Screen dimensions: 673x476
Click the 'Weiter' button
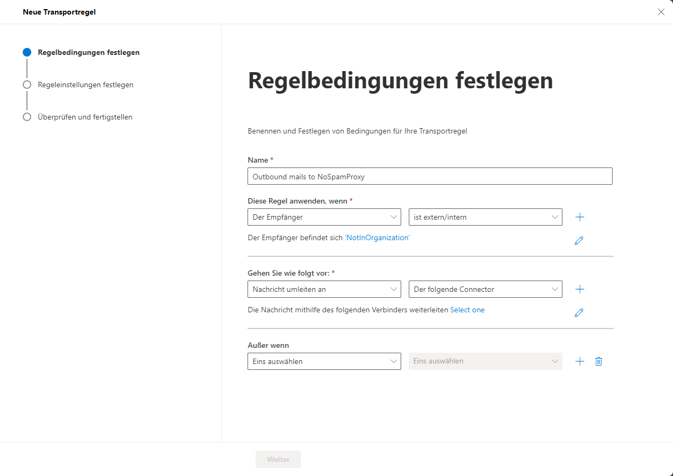(278, 459)
